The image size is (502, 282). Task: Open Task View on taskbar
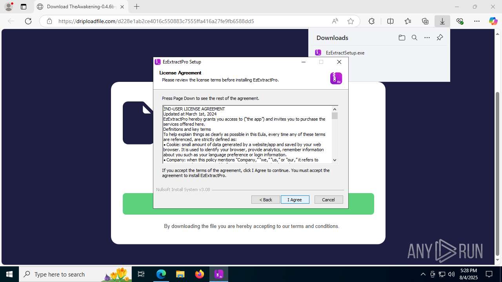pyautogui.click(x=142, y=274)
